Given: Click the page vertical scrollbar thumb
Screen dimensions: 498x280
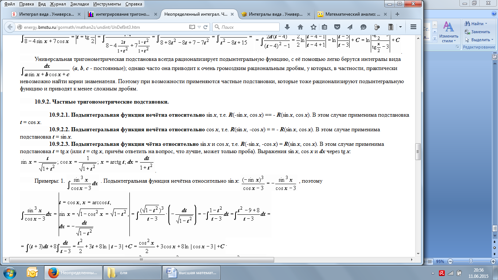Looking at the screenshot, I should [418, 152].
